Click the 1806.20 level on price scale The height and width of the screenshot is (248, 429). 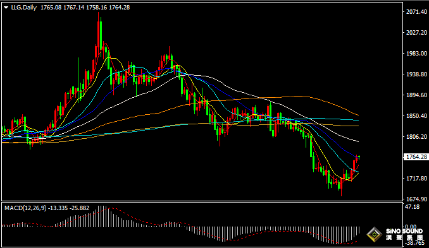[417, 137]
